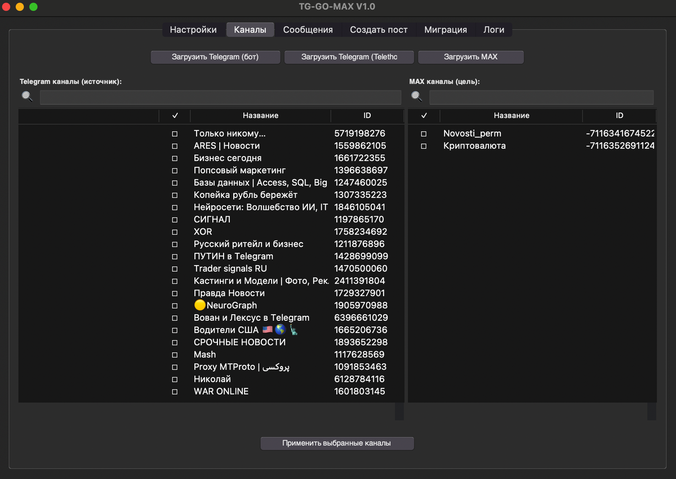Enable the Попсовый маркетинг channel checkbox

175,171
